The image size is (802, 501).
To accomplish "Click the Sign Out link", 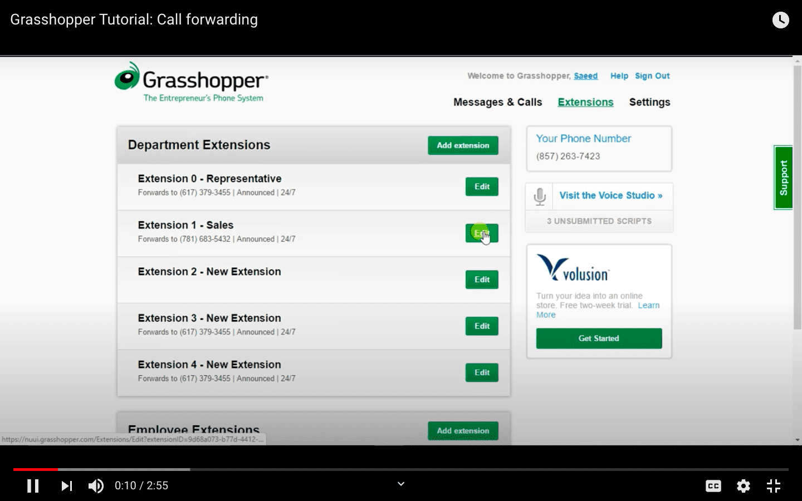I will click(x=652, y=76).
